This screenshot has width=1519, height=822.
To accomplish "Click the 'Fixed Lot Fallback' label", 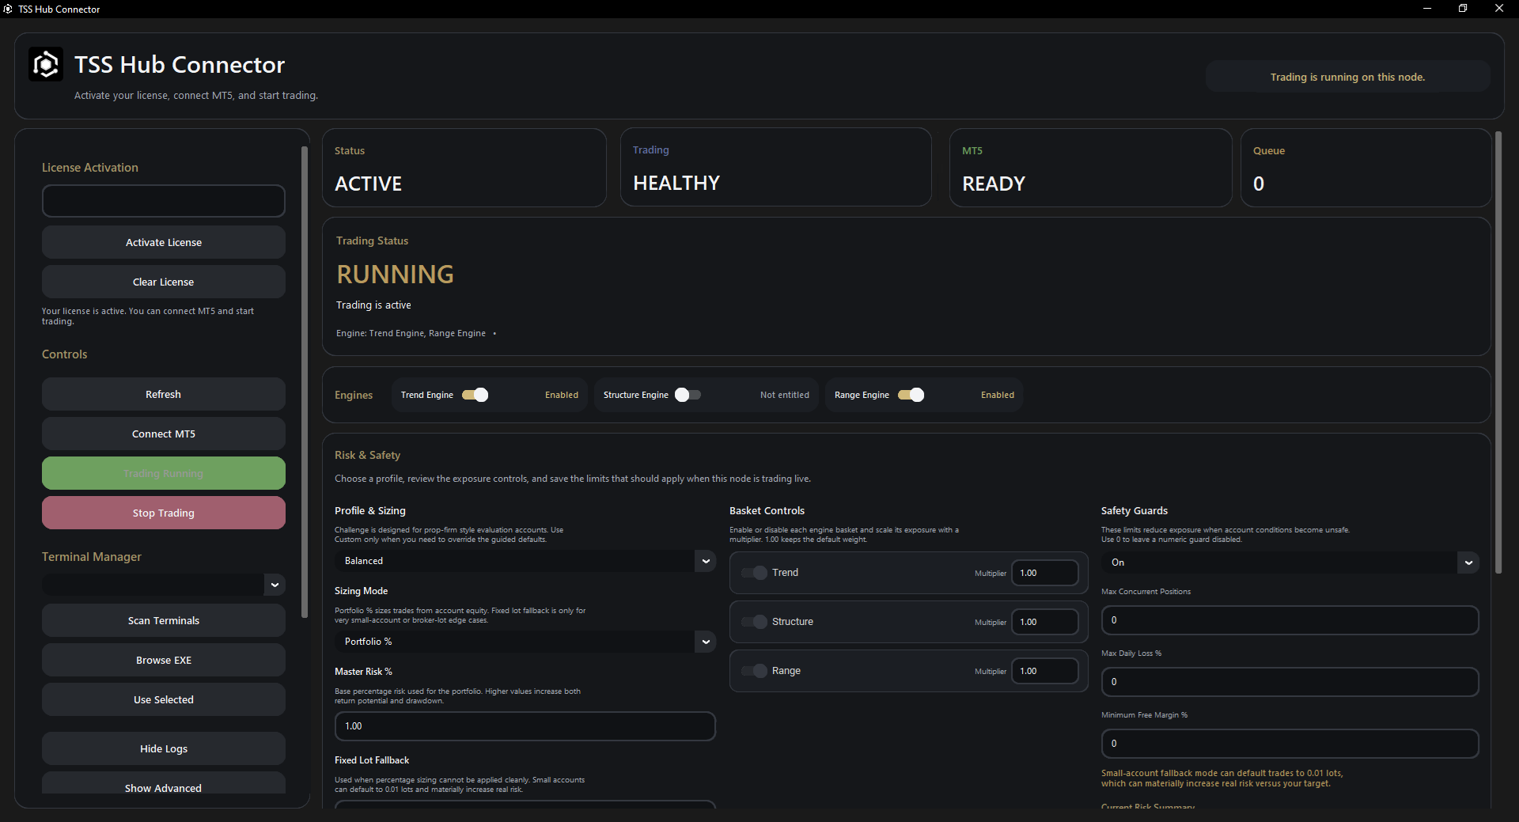I will point(372,759).
